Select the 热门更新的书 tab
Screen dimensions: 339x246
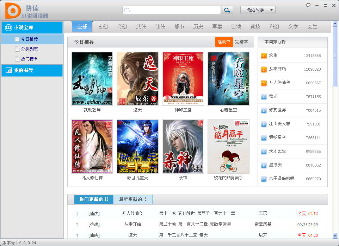(93, 199)
